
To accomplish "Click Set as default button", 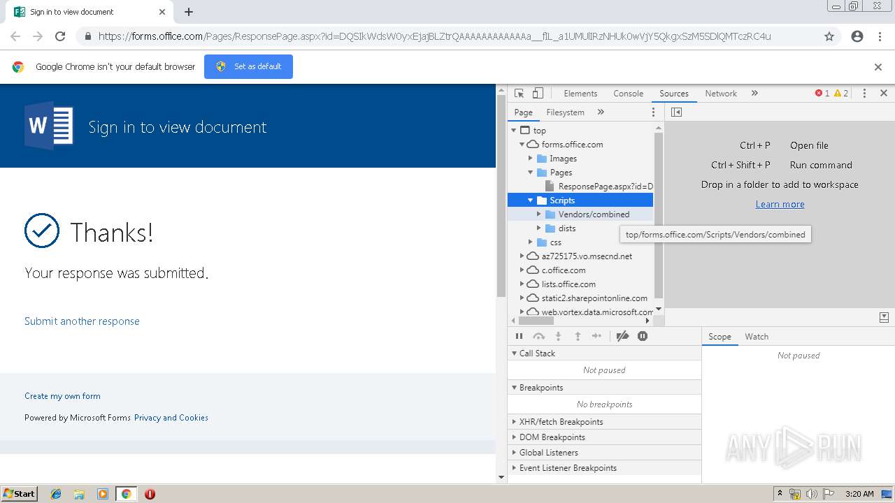I will coord(248,66).
